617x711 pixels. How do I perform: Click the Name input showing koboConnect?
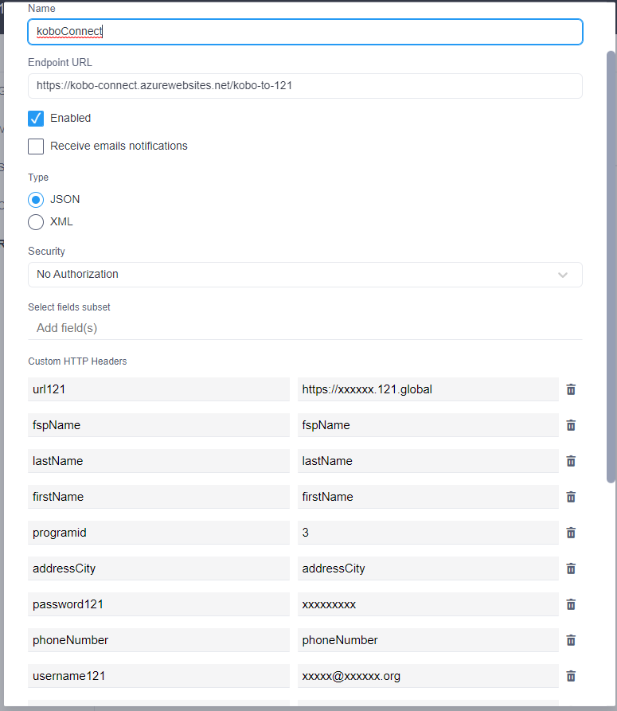pos(305,32)
